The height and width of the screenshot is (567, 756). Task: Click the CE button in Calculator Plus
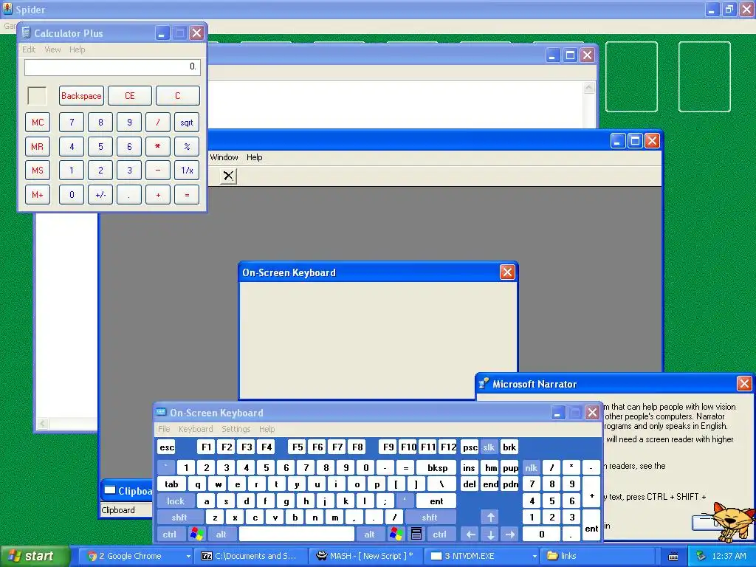(130, 95)
